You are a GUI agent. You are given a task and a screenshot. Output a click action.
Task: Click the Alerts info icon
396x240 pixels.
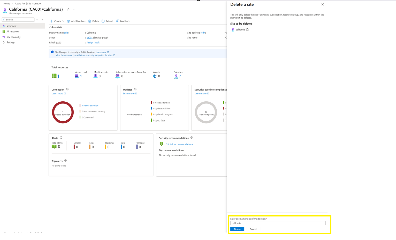[x=61, y=138]
